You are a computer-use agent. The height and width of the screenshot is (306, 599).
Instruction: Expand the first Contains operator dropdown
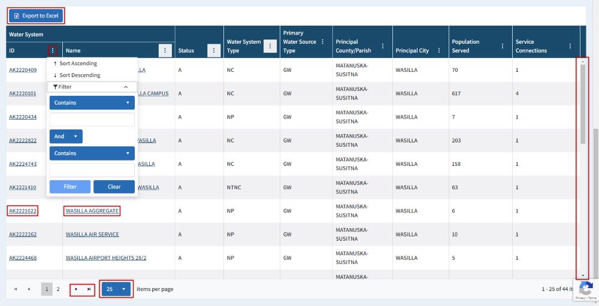coord(92,102)
